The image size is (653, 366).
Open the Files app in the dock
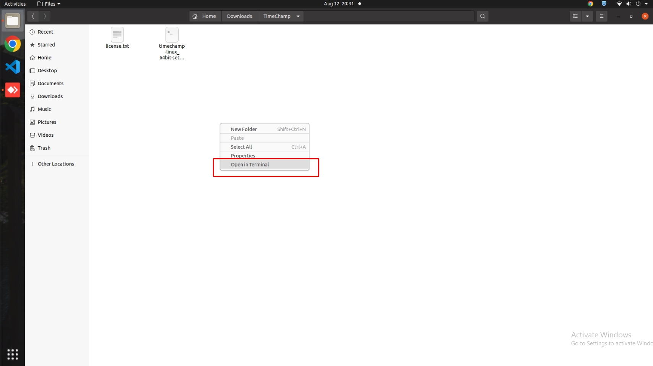13,21
